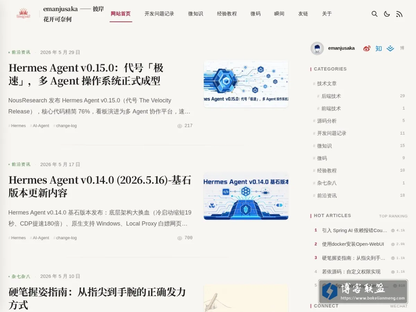Select 技术文章 in Categories

coord(327,84)
